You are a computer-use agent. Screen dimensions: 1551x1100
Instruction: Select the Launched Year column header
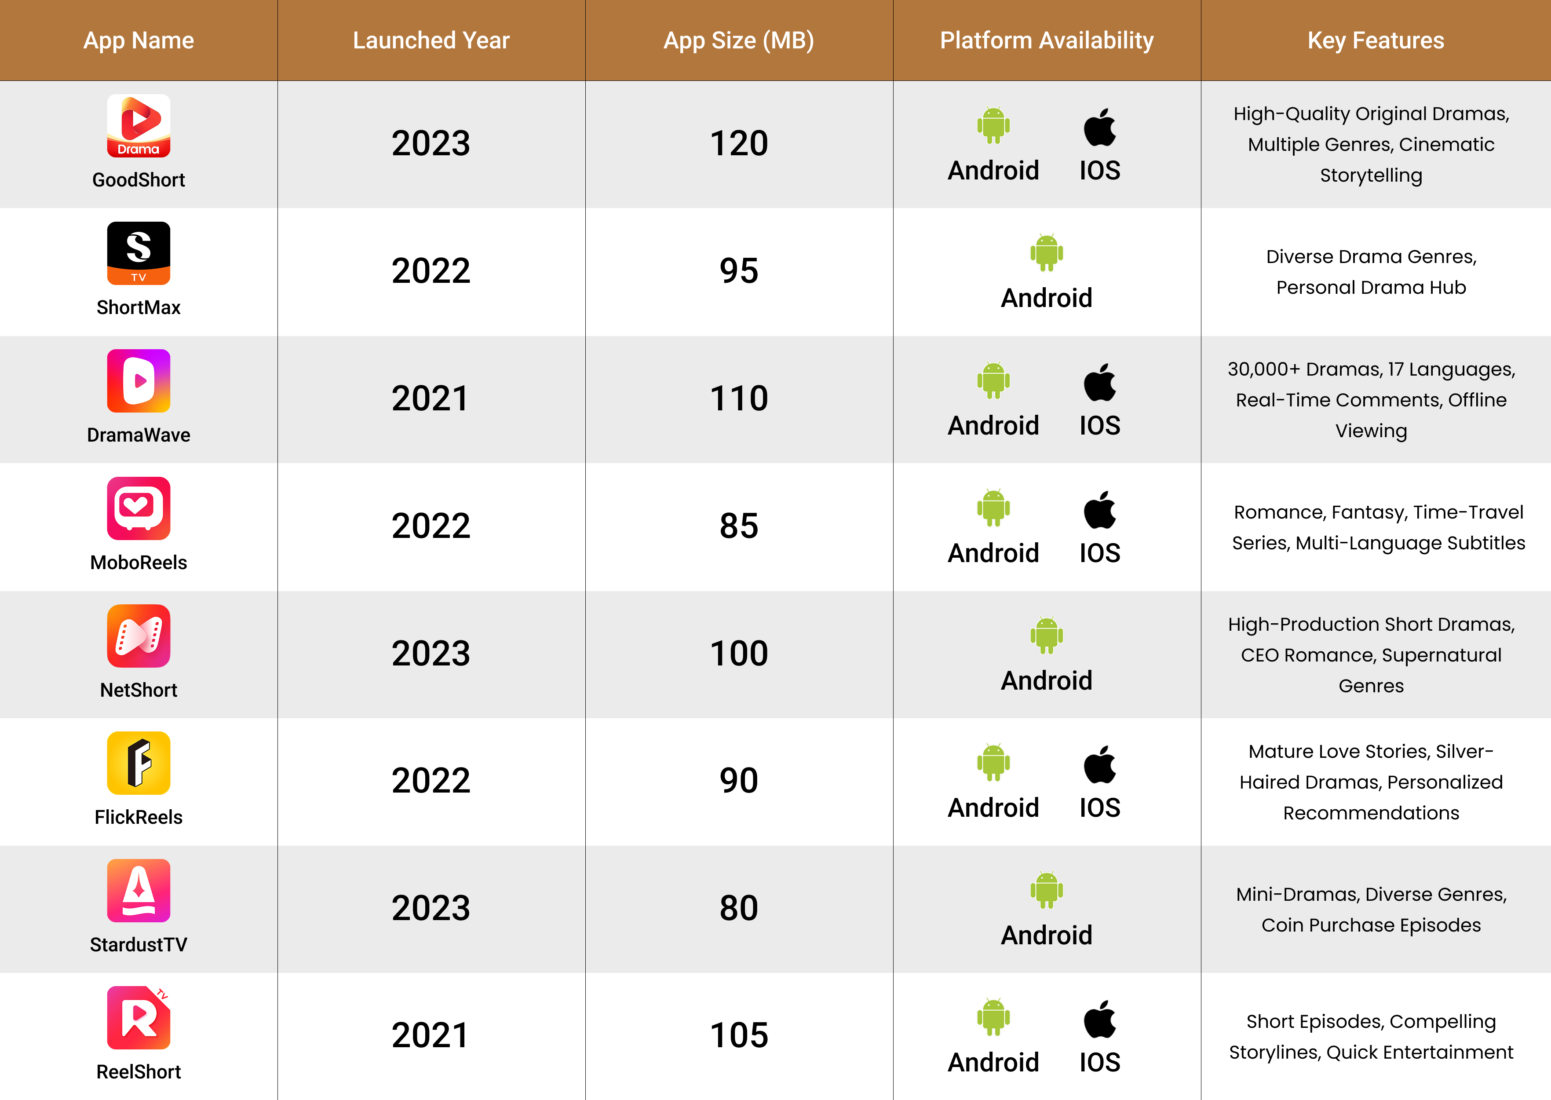point(431,40)
